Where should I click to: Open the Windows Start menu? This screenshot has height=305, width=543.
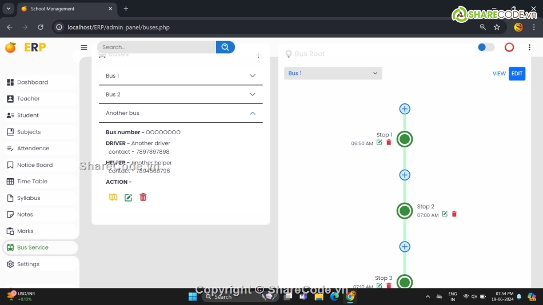pyautogui.click(x=193, y=296)
